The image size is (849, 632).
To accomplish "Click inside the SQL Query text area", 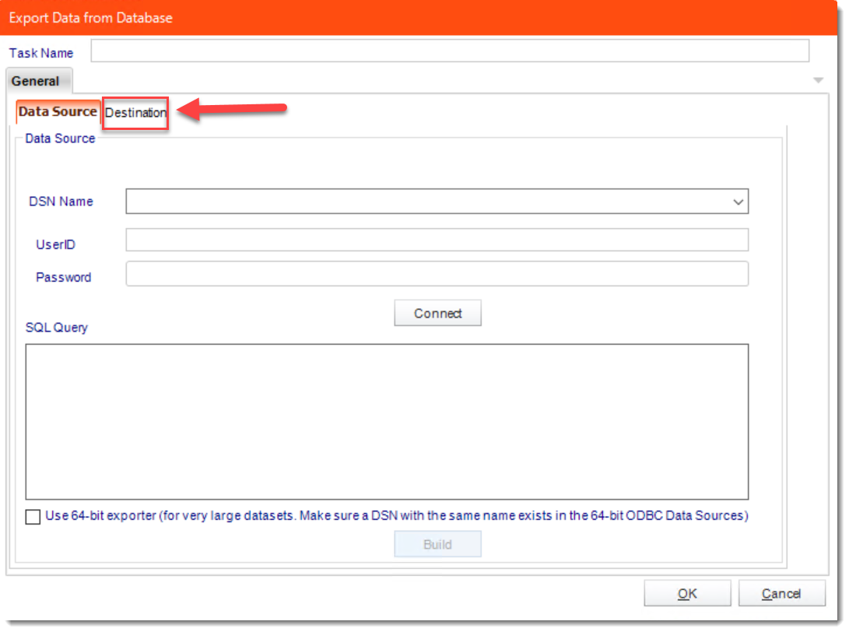I will tap(387, 422).
